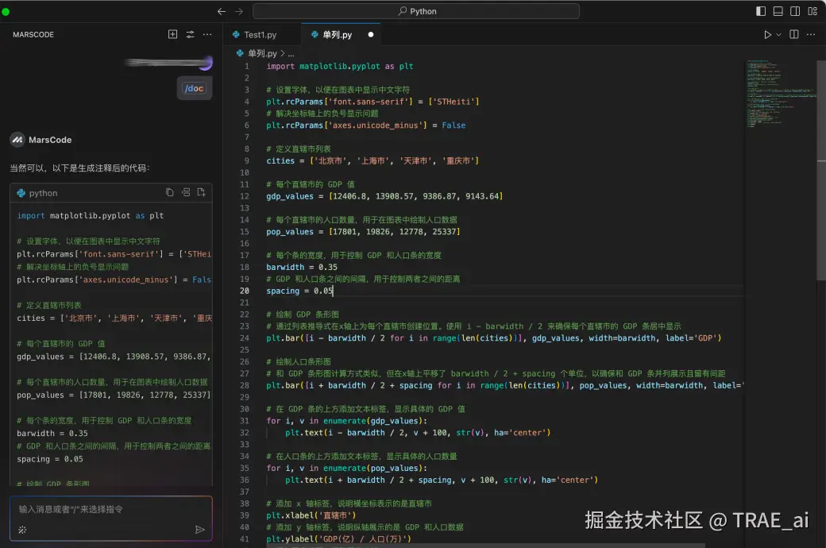Click line number 20 in gutter

[245, 291]
